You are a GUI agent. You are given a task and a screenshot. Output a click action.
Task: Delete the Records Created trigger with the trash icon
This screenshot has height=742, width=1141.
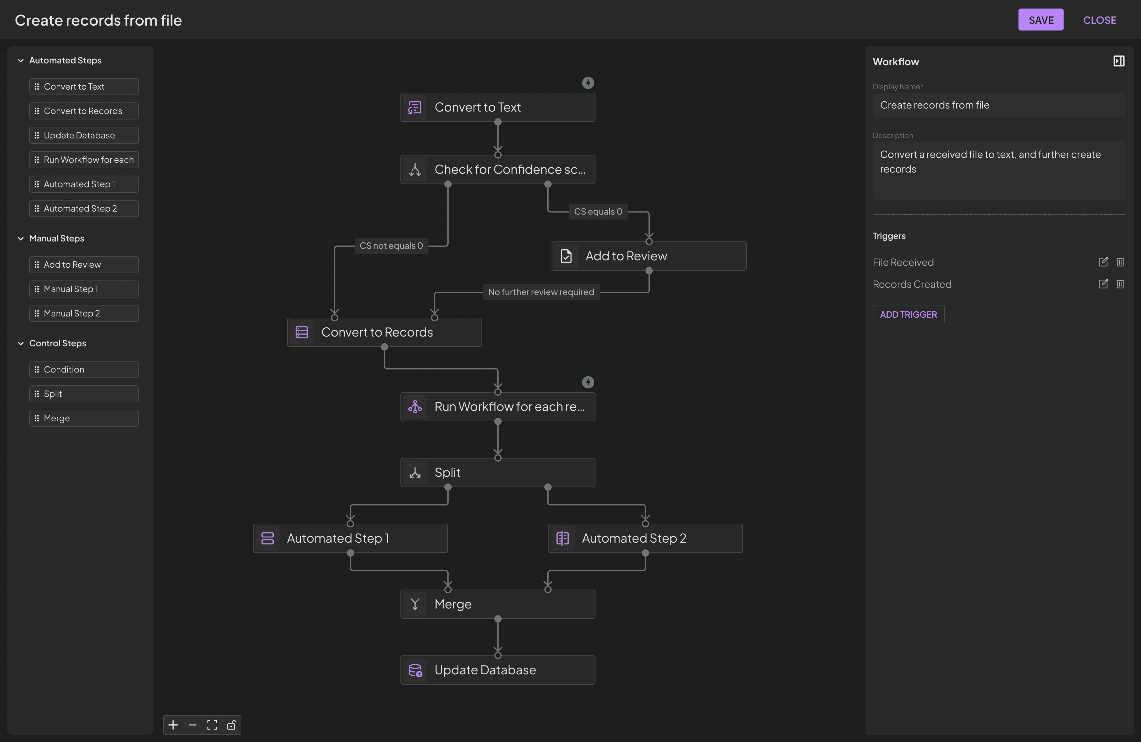(1120, 284)
